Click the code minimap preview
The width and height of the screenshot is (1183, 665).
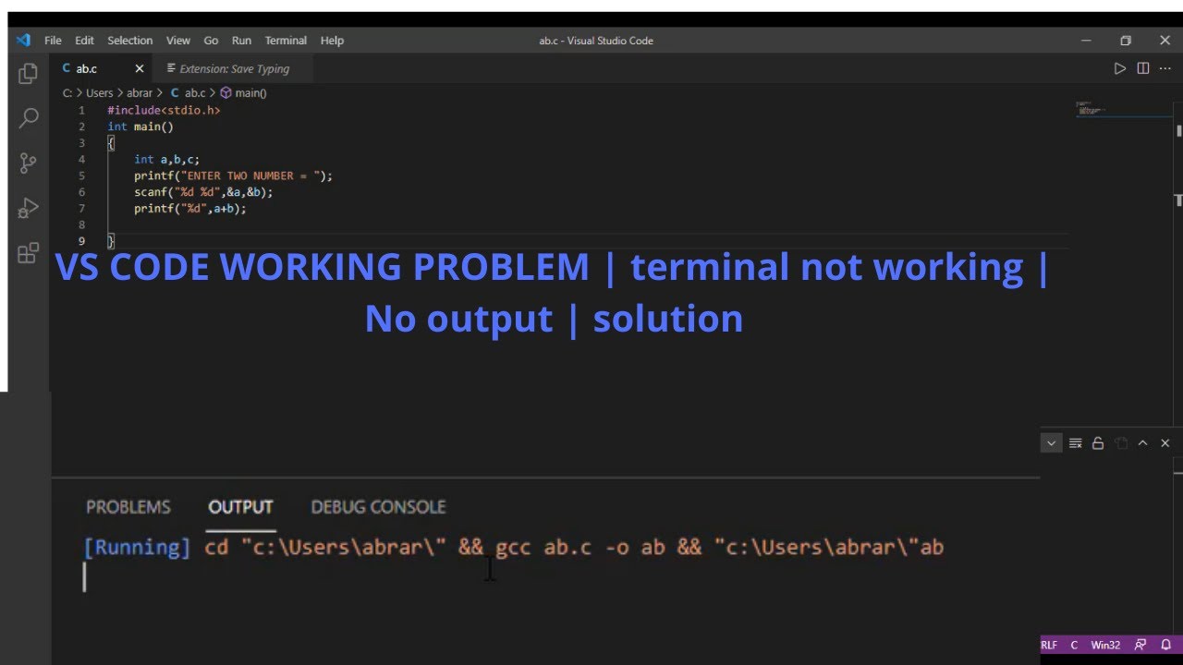click(1123, 110)
